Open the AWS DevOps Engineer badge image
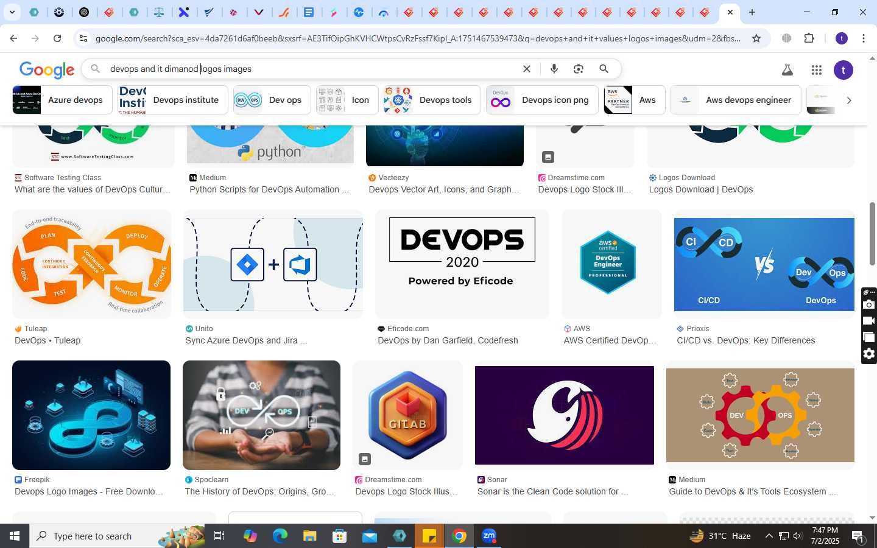 (x=611, y=264)
